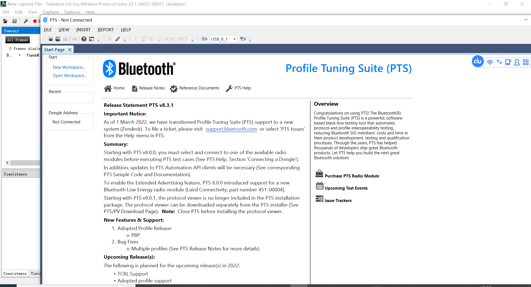This screenshot has height=287, width=531.
Task: Select the Start Page tab
Action: coord(54,49)
